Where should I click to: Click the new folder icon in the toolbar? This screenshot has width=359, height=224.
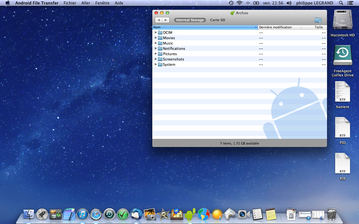(x=318, y=20)
